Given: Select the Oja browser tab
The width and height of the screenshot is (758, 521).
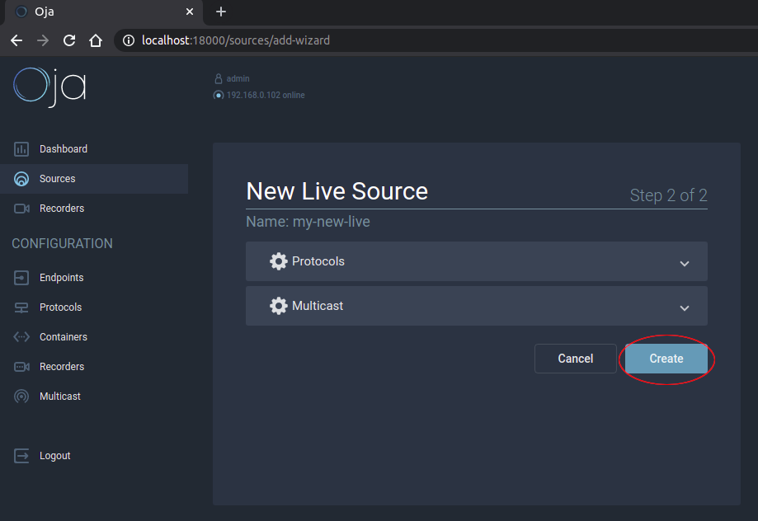Looking at the screenshot, I should click(104, 12).
